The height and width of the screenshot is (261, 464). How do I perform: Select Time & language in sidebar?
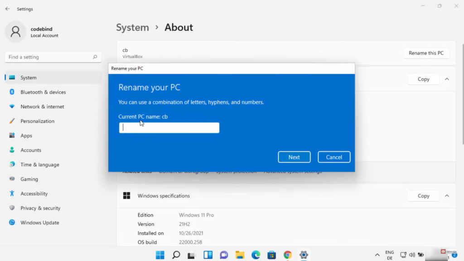(39, 164)
